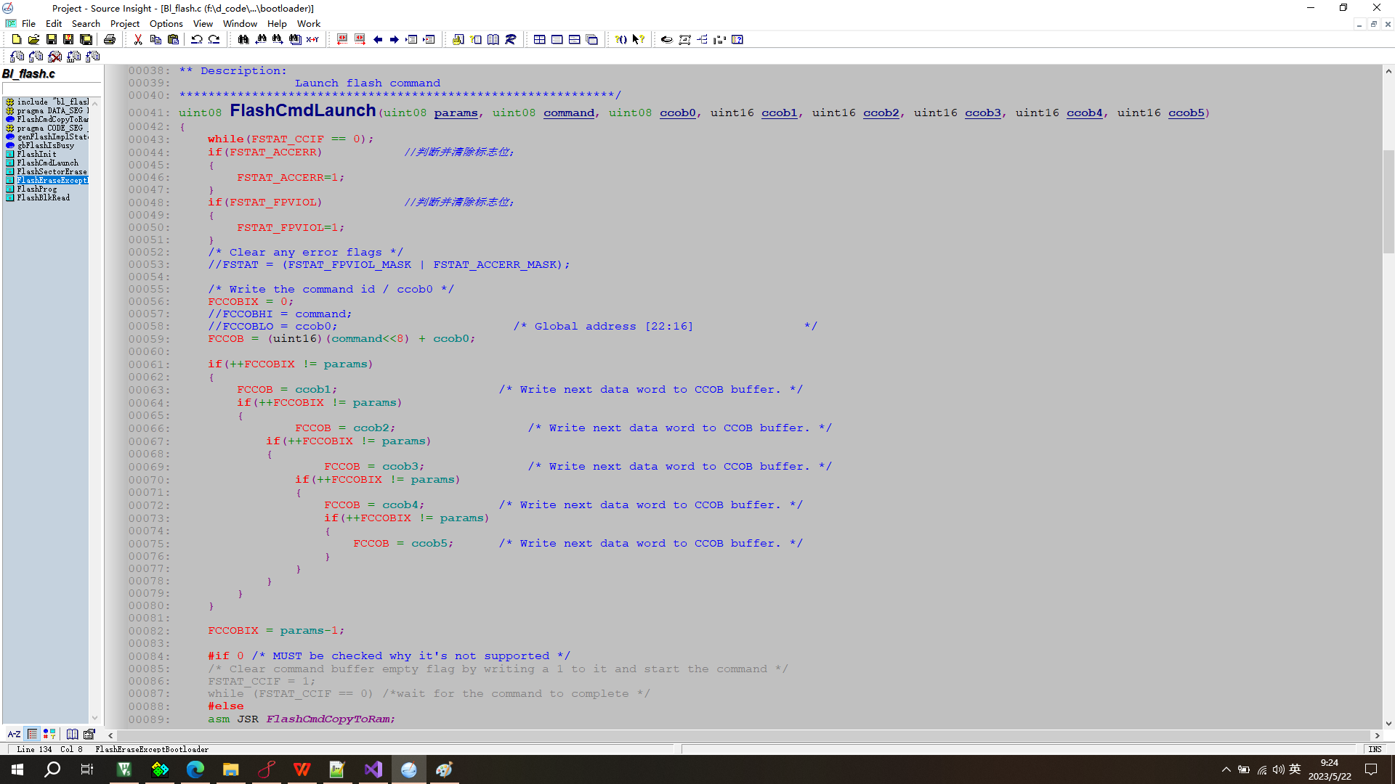Click FlashCmdLaunch function name in code
This screenshot has height=784, width=1395.
coord(302,110)
